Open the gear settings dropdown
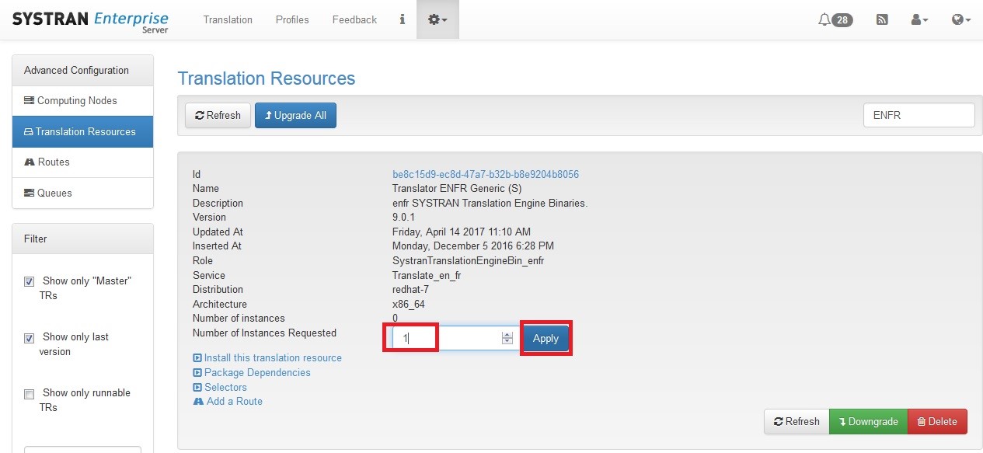Screen dimensions: 983x453 point(437,19)
